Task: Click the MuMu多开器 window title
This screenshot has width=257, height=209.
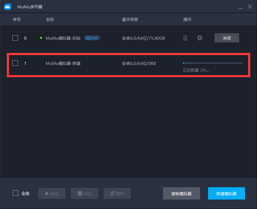Action: tap(30, 7)
